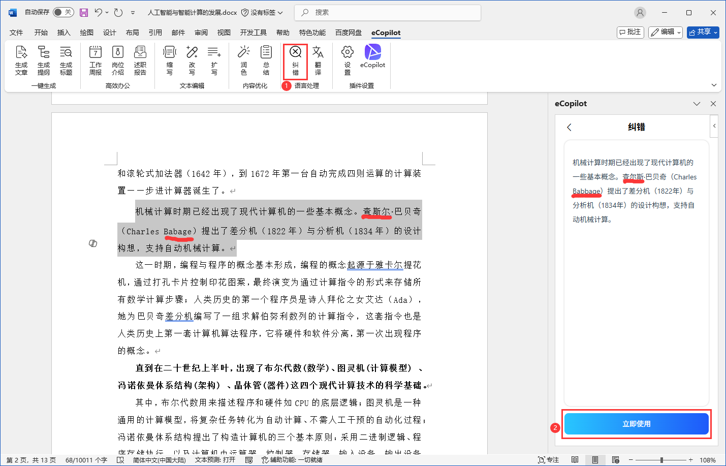Select the 润色 polish tool
This screenshot has width=726, height=466.
coord(244,60)
